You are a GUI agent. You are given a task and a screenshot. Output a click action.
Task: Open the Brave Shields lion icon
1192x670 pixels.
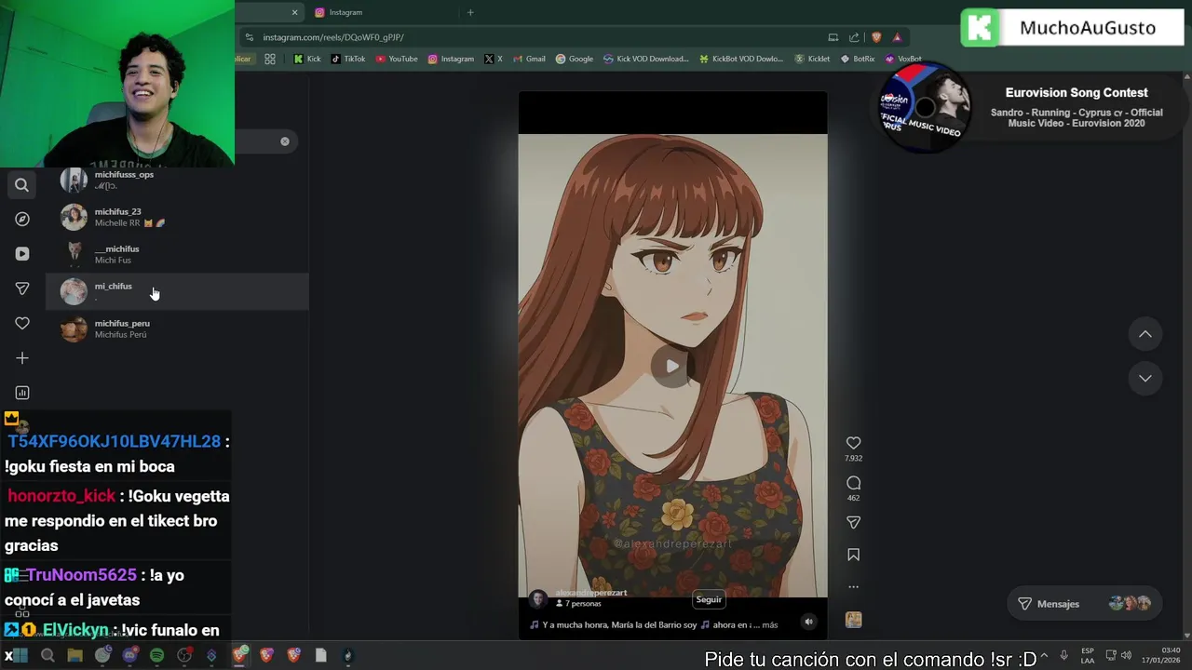tap(876, 37)
